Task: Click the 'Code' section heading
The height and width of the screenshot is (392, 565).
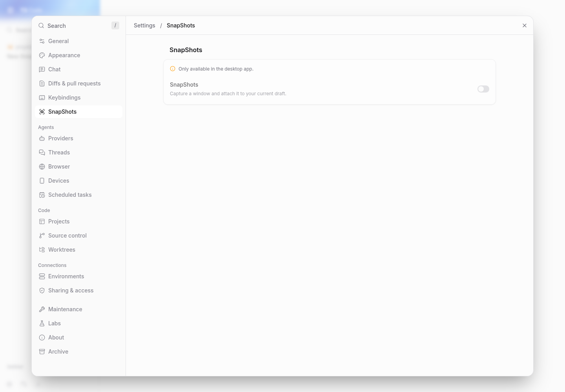Action: (x=44, y=211)
